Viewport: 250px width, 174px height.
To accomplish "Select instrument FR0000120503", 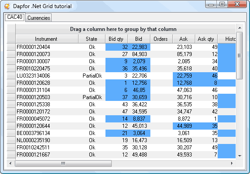I will coord(33,97).
